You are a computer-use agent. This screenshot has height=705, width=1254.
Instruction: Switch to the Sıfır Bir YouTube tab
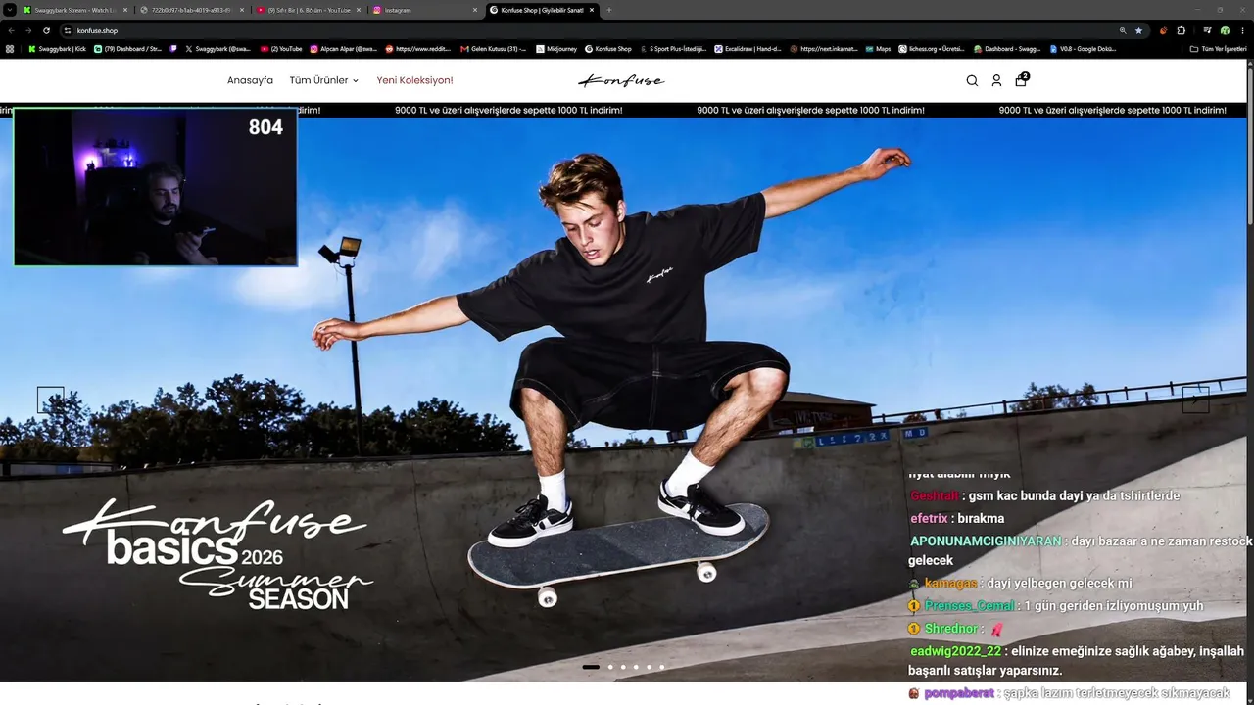(309, 10)
